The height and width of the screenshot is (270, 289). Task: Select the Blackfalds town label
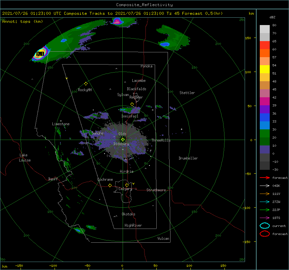click(x=136, y=89)
